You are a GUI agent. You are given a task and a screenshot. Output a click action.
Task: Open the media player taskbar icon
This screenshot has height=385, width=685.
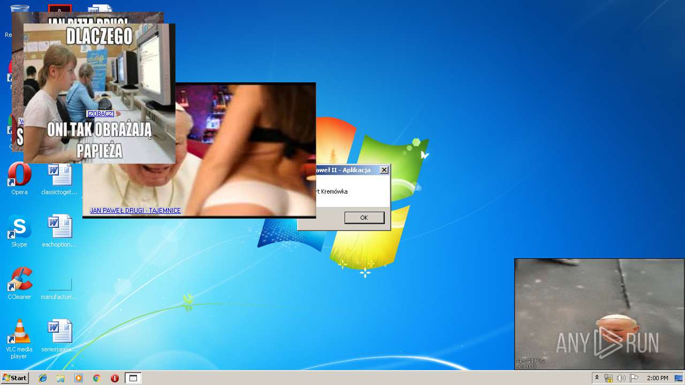point(79,378)
